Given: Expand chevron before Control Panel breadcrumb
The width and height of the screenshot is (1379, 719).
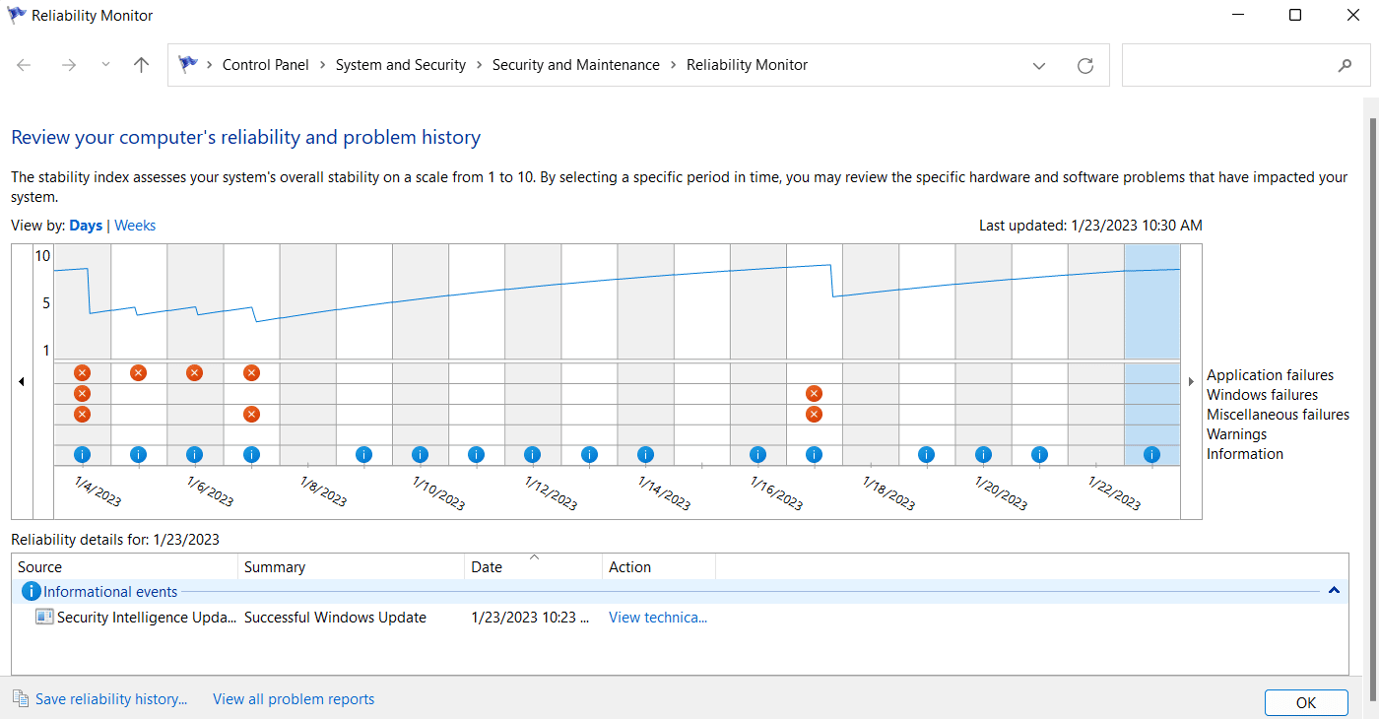Looking at the screenshot, I should [209, 65].
